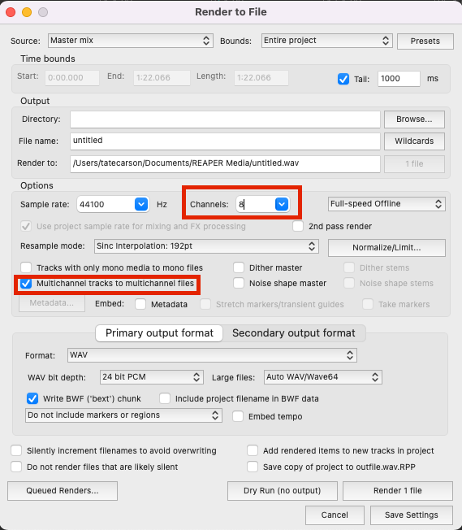Open the Source Master mix selector
This screenshot has width=462, height=530.
(x=131, y=41)
